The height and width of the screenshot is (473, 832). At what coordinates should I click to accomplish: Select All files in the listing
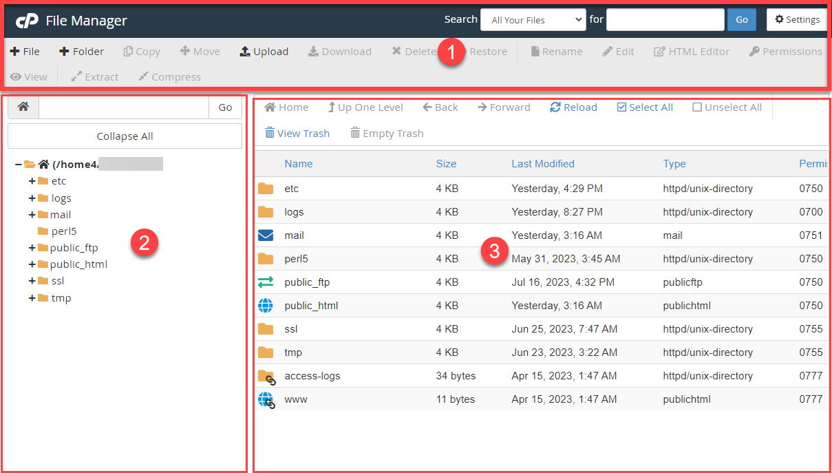point(645,107)
